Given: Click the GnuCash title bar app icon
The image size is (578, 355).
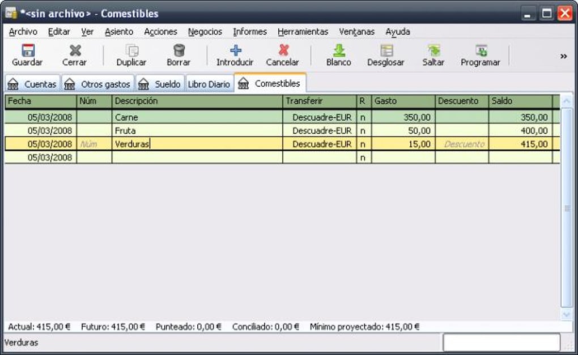Looking at the screenshot, I should [11, 13].
